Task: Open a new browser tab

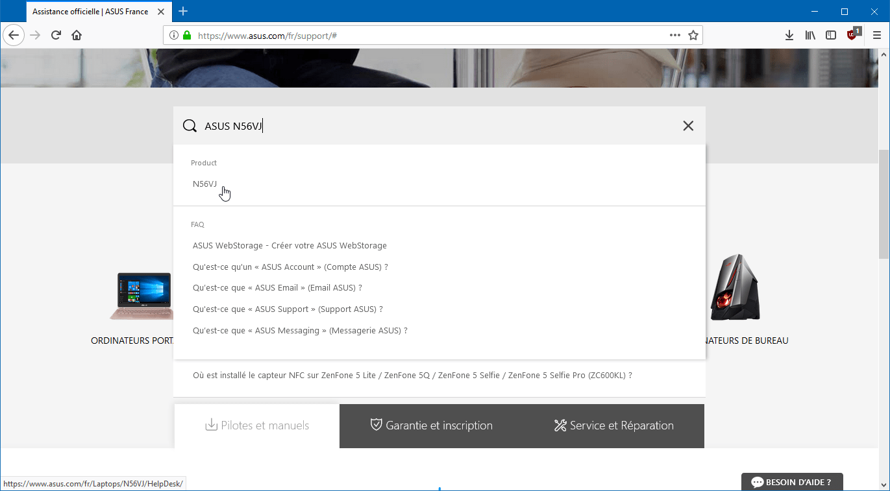Action: [x=183, y=11]
